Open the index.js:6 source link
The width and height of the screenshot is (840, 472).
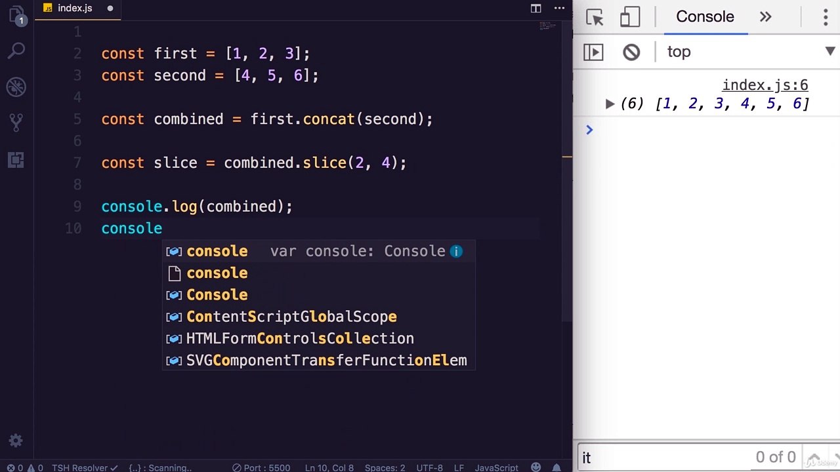765,85
